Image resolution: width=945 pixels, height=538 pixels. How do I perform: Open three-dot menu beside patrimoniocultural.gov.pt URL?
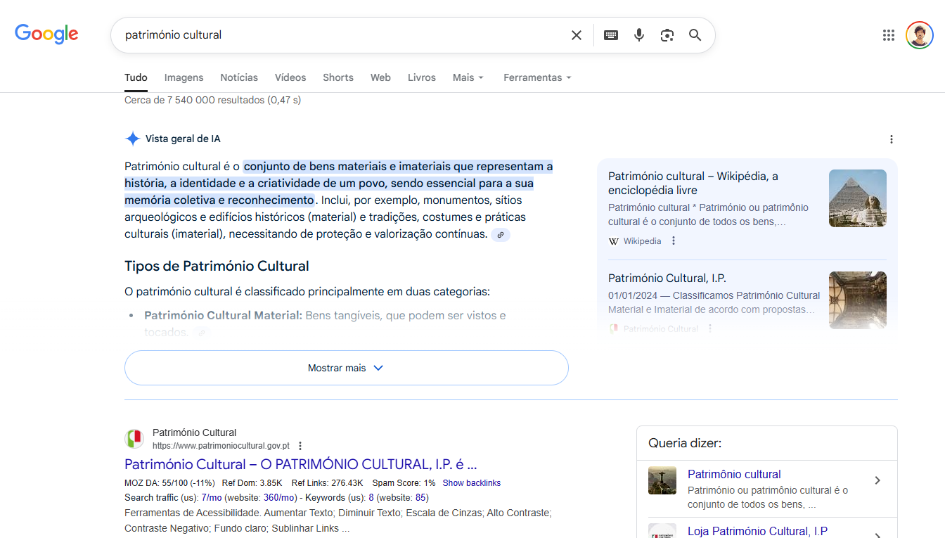click(x=300, y=446)
